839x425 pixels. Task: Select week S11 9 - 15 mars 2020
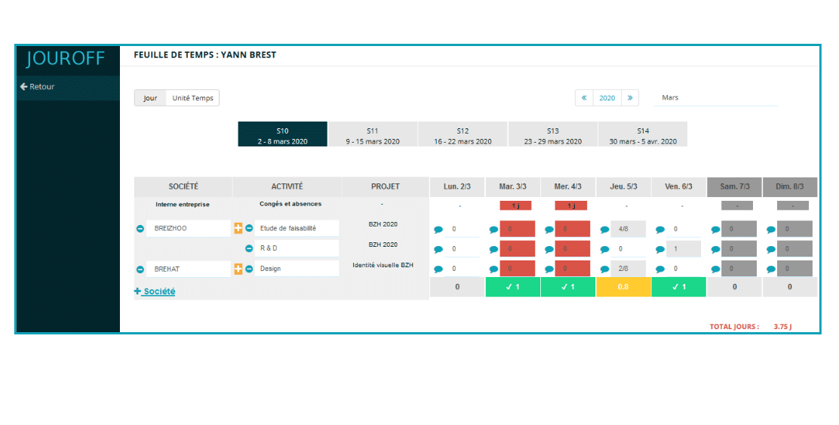click(373, 134)
